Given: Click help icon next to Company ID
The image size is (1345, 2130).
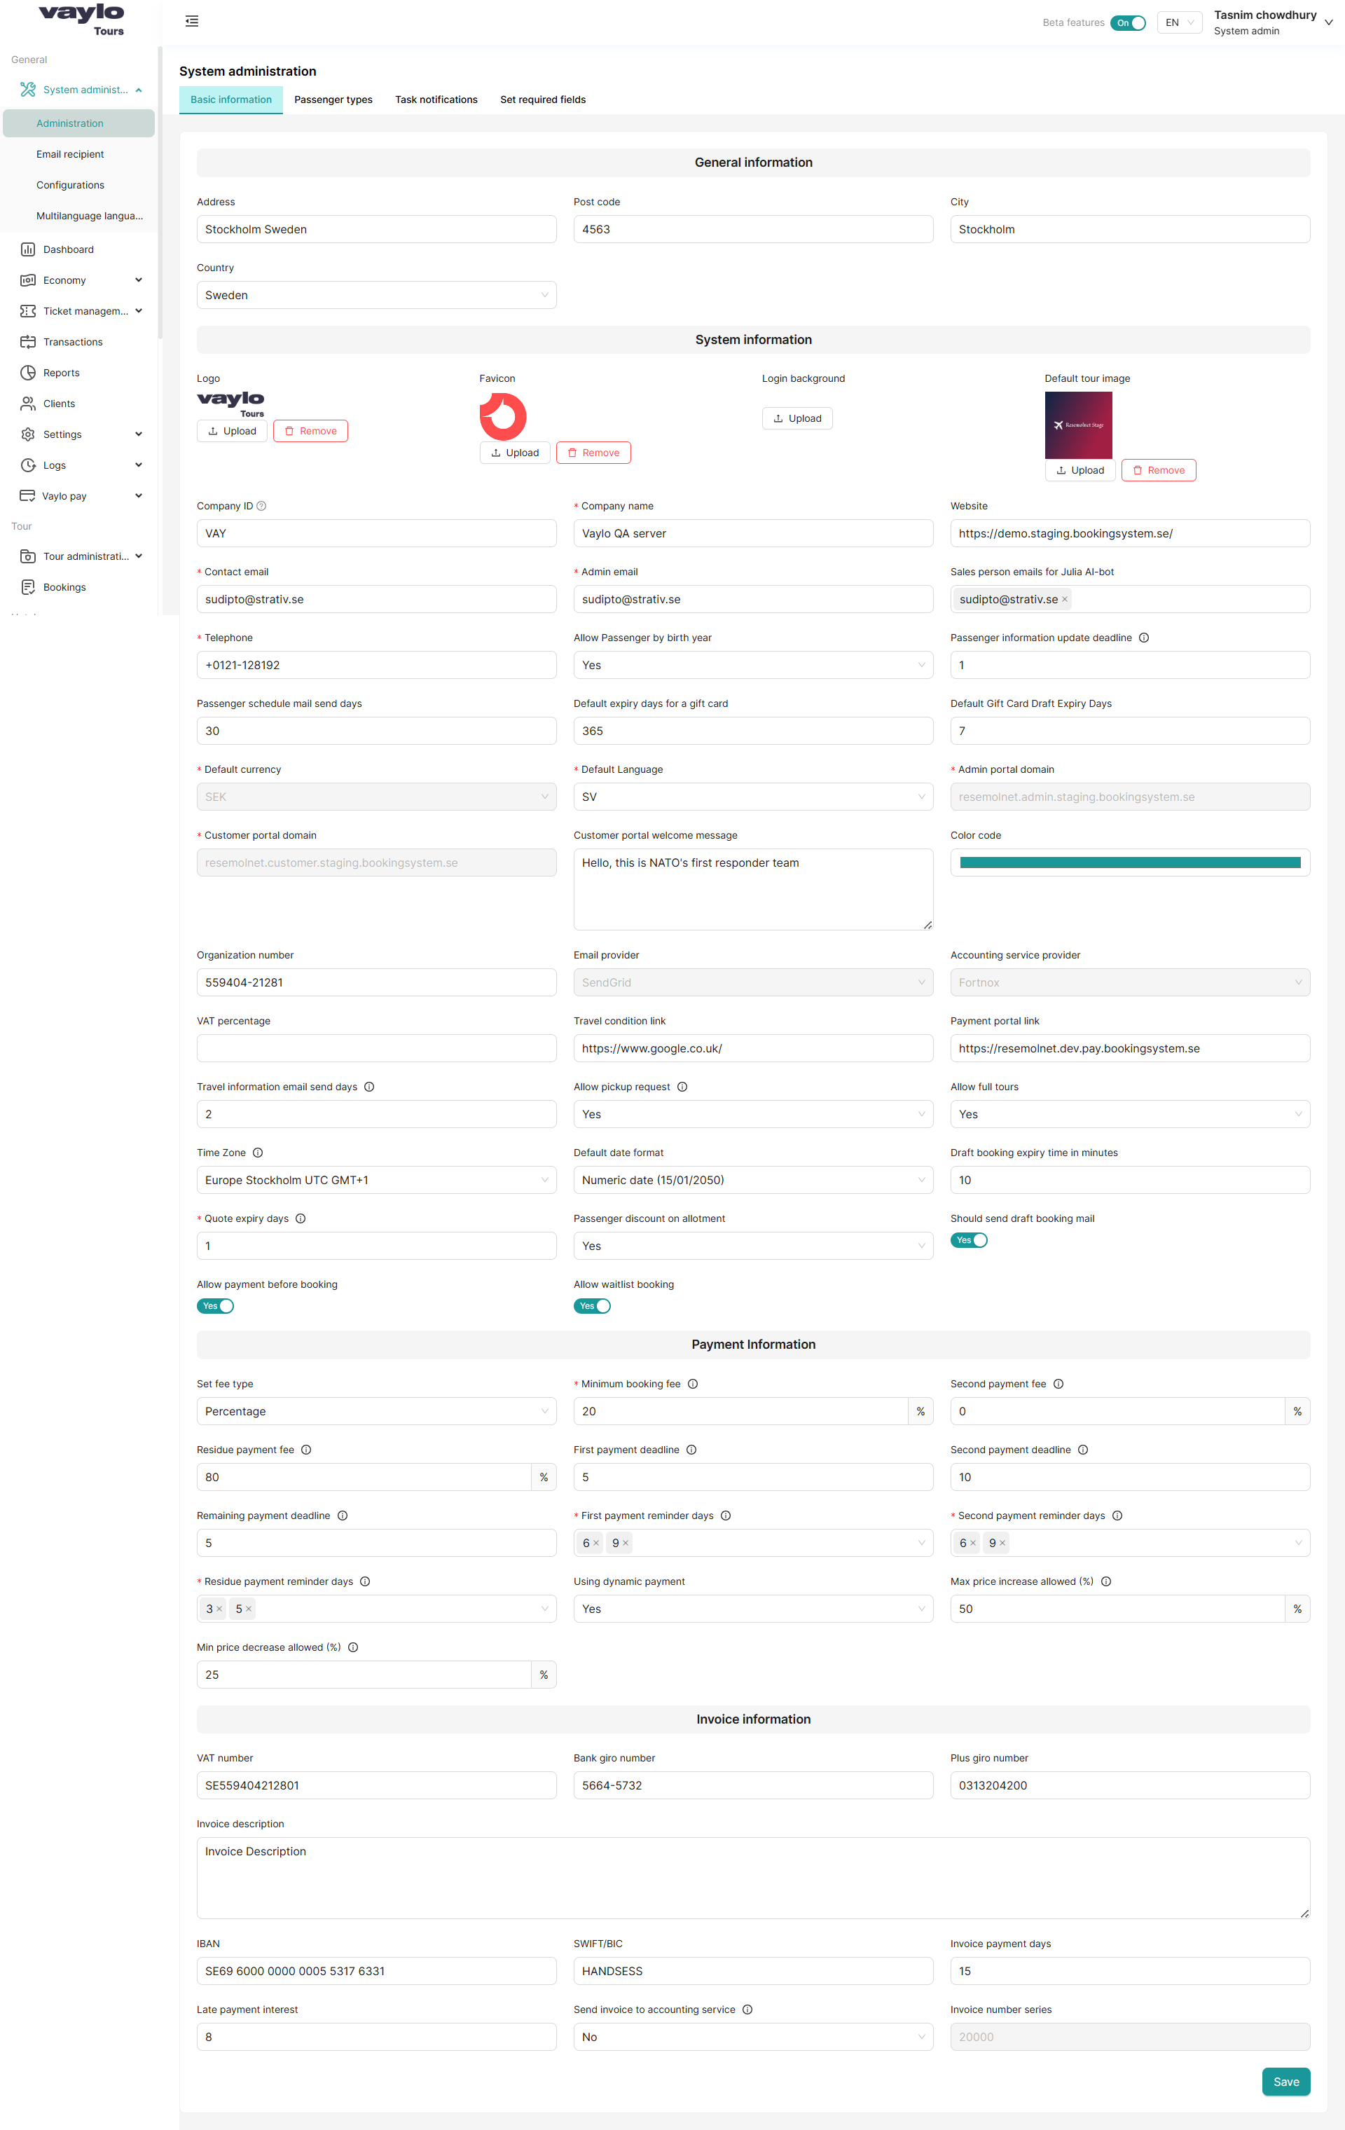Looking at the screenshot, I should point(262,506).
